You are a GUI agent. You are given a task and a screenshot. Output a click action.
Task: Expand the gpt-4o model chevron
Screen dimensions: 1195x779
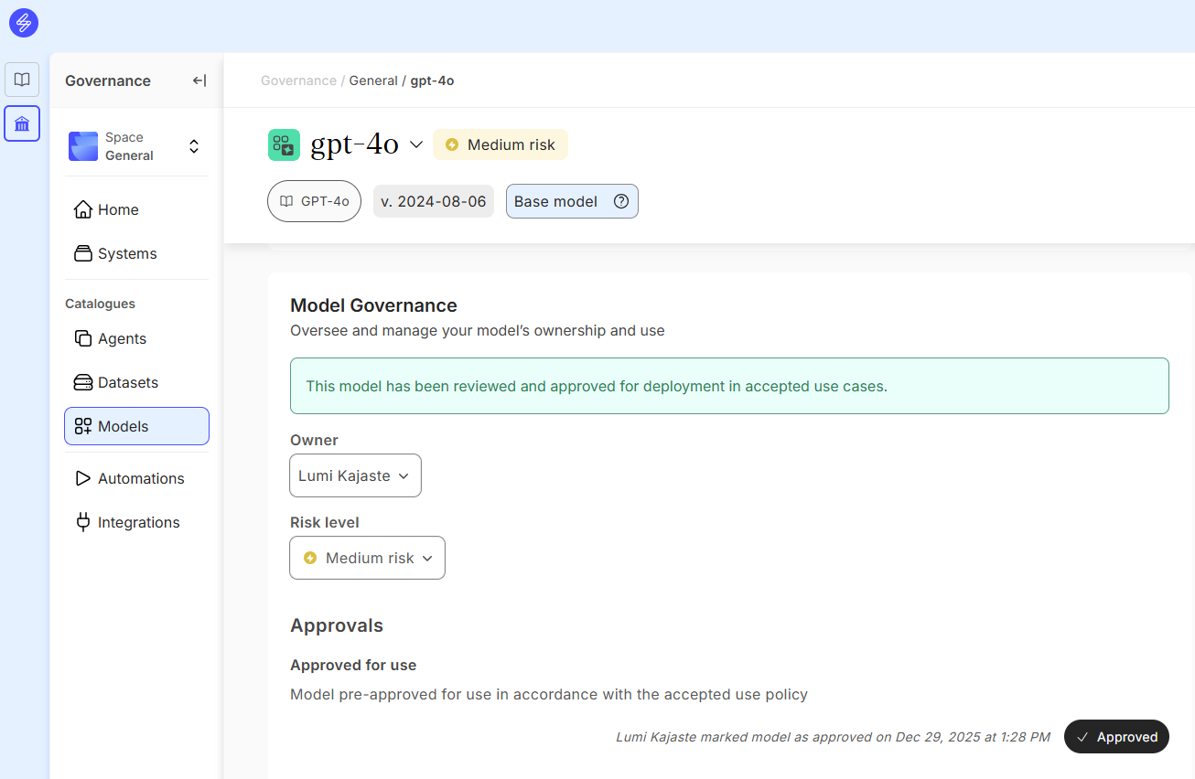[x=415, y=144]
